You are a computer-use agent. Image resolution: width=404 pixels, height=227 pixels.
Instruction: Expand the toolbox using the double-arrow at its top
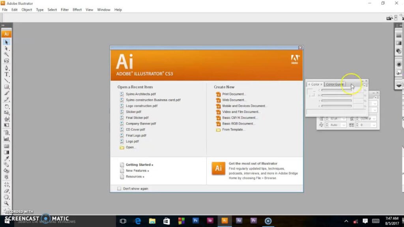3,25
